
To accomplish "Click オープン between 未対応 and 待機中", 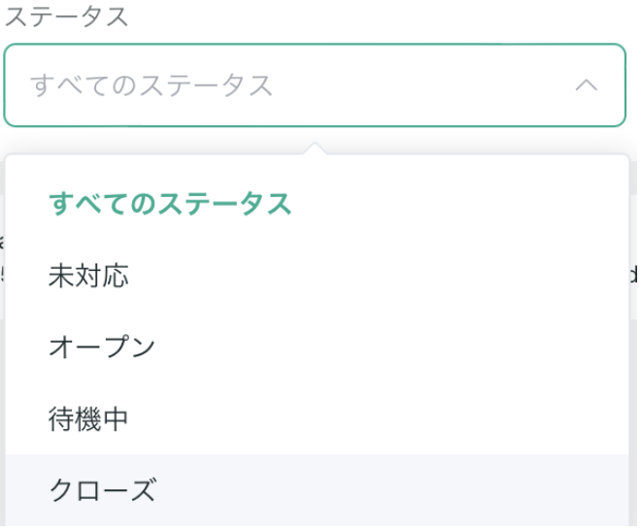I will [x=102, y=348].
